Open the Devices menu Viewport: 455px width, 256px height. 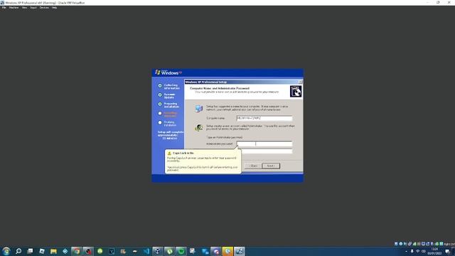click(x=44, y=8)
